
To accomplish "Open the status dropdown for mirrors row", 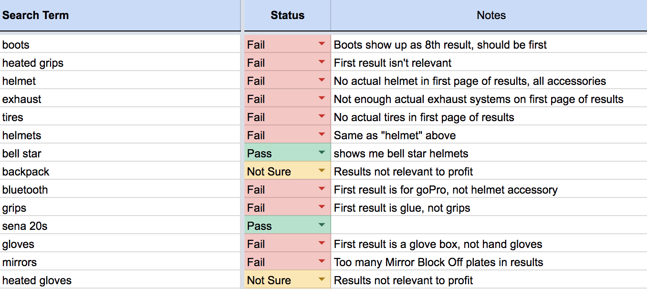I will tap(321, 262).
